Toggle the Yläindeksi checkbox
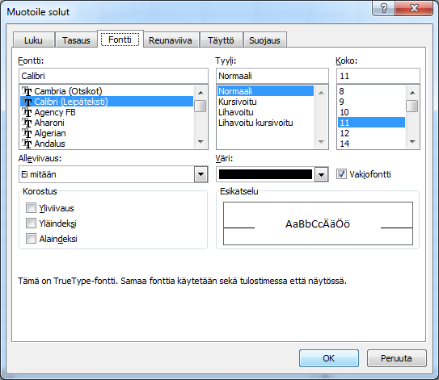The image size is (439, 380). point(31,223)
